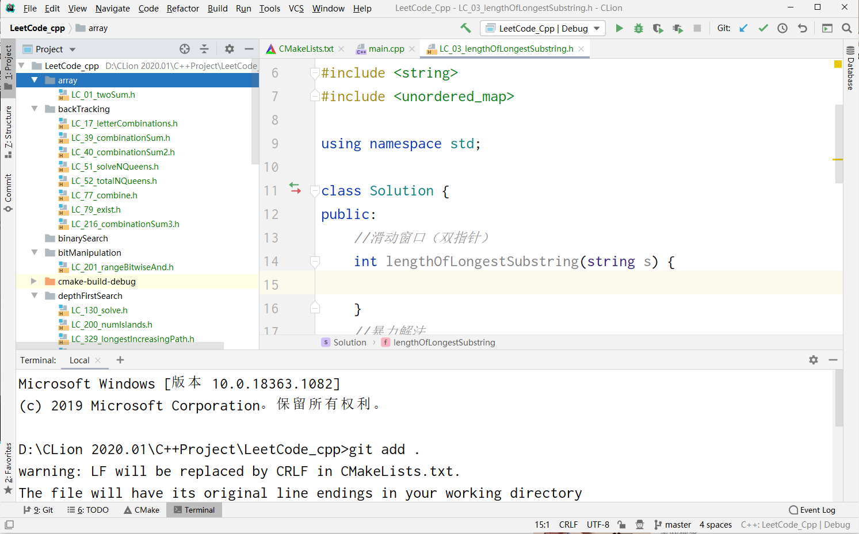Click the Build hammer icon

click(465, 28)
